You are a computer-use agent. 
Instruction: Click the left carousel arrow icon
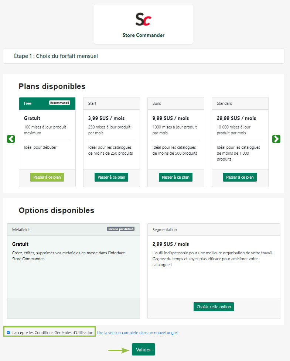[11, 139]
